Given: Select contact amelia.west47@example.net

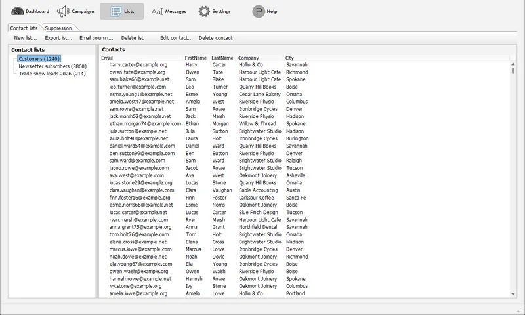Looking at the screenshot, I should click(142, 102).
